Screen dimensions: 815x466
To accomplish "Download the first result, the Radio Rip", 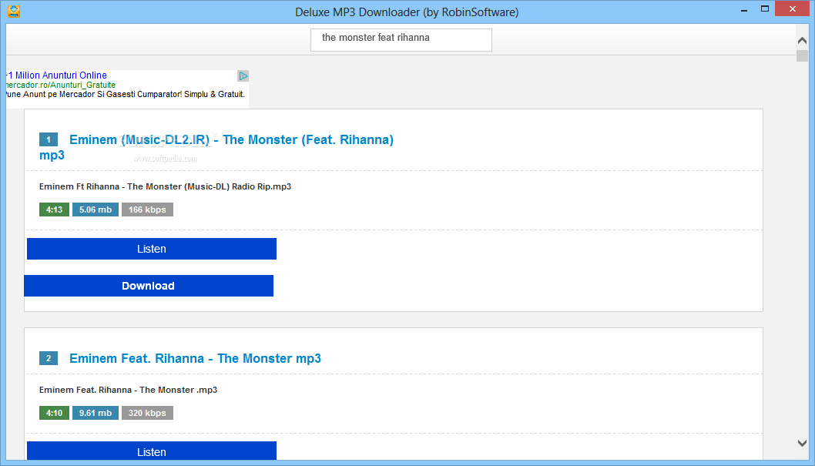I will tap(149, 286).
